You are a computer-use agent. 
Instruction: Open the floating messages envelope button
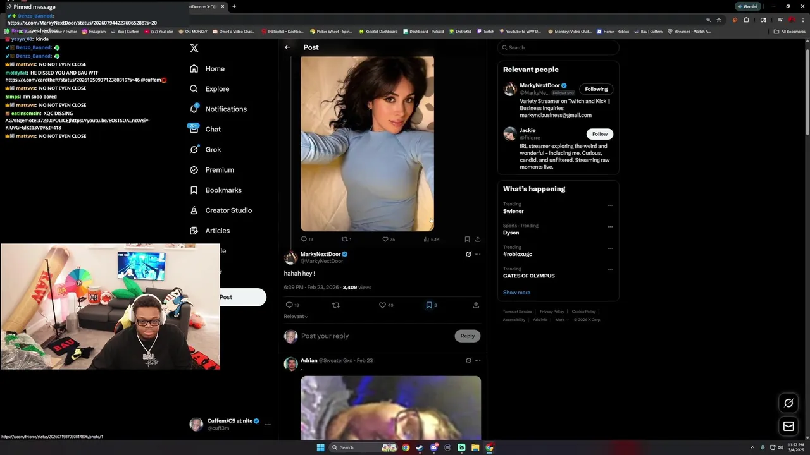point(788,427)
